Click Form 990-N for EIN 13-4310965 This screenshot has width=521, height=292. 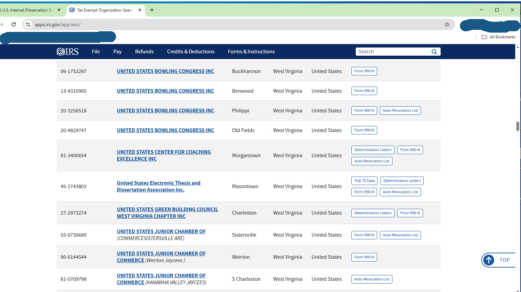[x=364, y=91]
